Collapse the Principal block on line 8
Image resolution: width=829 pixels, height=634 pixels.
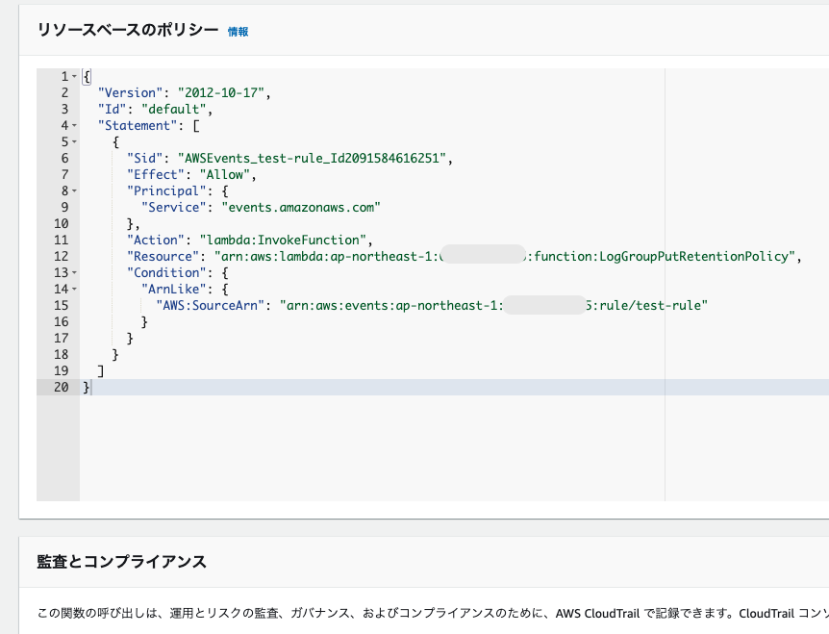[x=75, y=190]
